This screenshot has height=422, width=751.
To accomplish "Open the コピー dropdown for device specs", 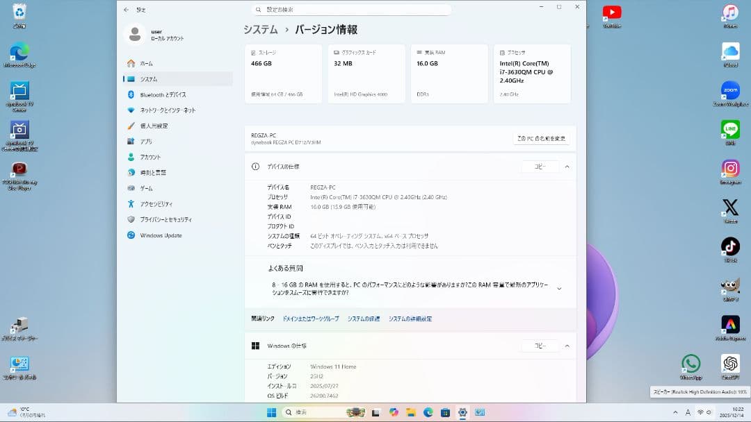I will [x=540, y=167].
